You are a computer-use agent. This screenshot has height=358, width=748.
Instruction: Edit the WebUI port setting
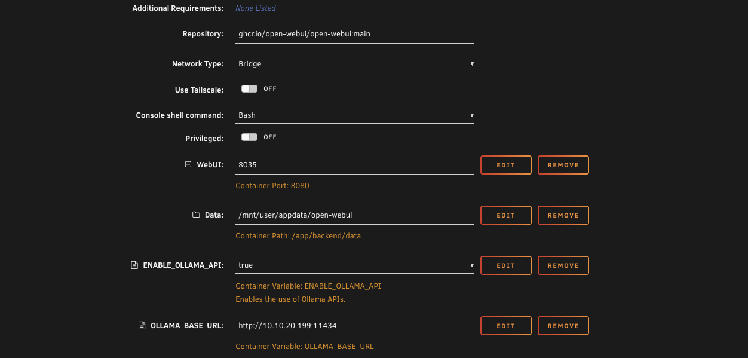pos(505,165)
